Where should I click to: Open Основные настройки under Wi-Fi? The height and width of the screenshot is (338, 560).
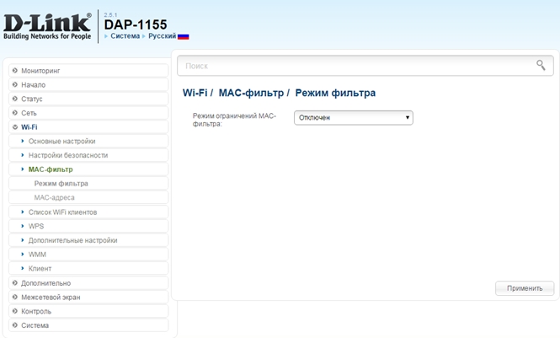click(x=61, y=141)
